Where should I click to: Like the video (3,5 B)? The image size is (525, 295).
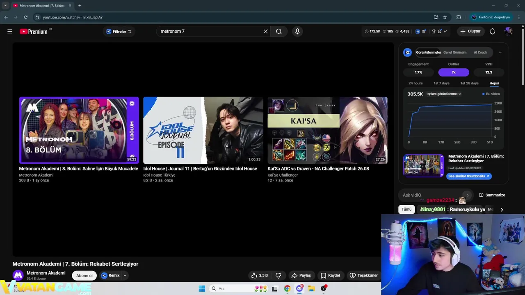click(x=260, y=275)
